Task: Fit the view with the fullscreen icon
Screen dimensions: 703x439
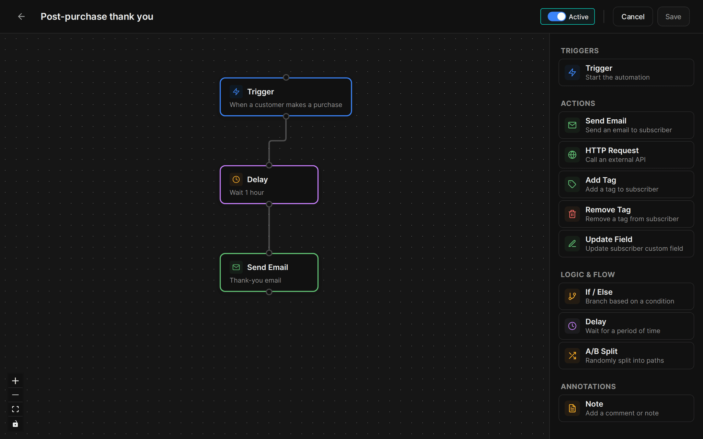Action: 15,409
